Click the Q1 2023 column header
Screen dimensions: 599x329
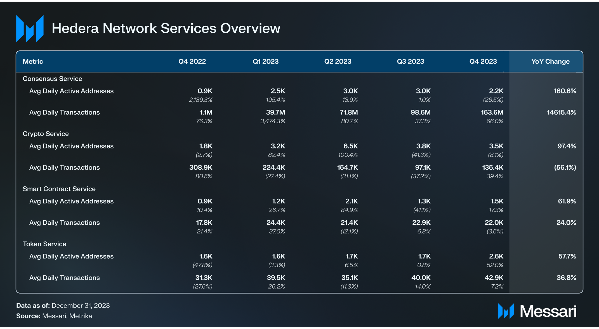point(266,62)
